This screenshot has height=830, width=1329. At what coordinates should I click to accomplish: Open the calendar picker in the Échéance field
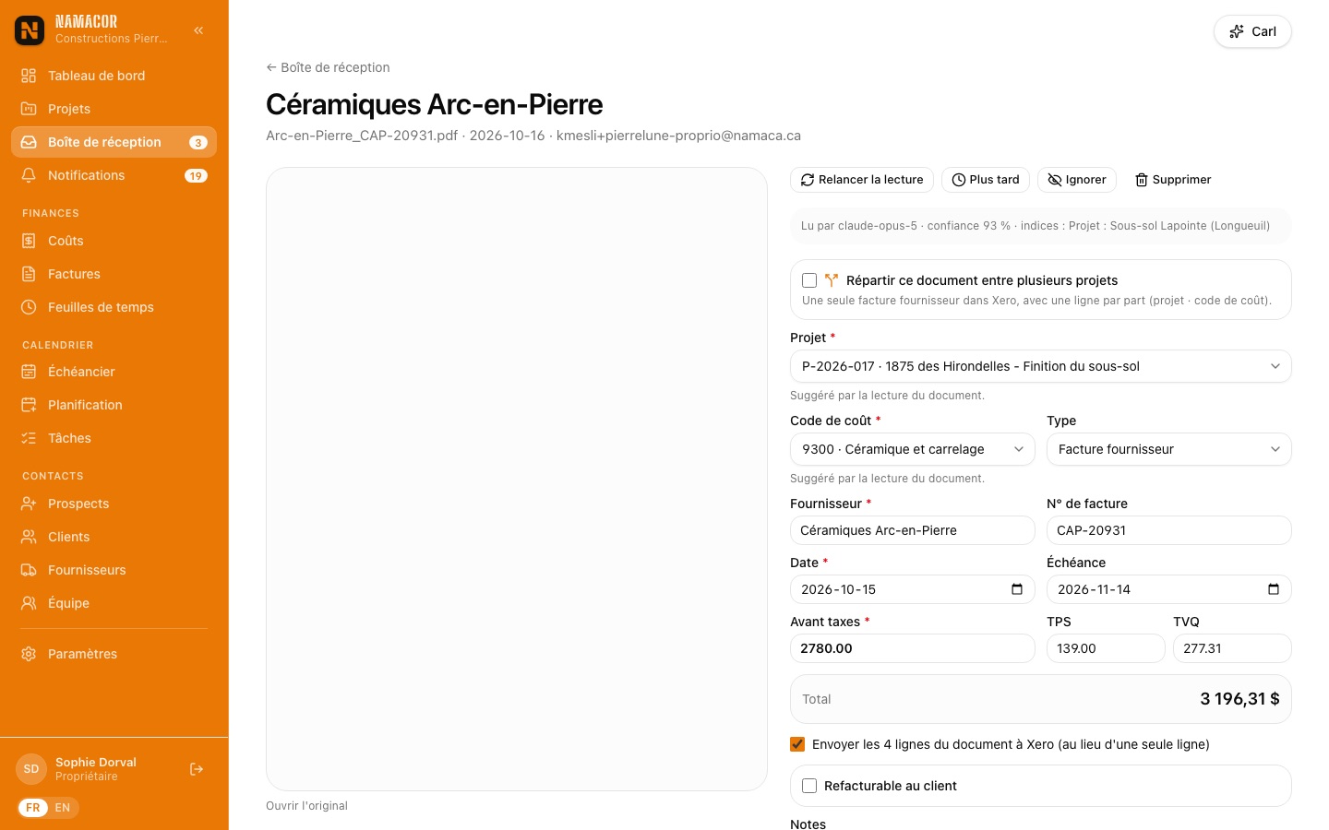[x=1274, y=589]
